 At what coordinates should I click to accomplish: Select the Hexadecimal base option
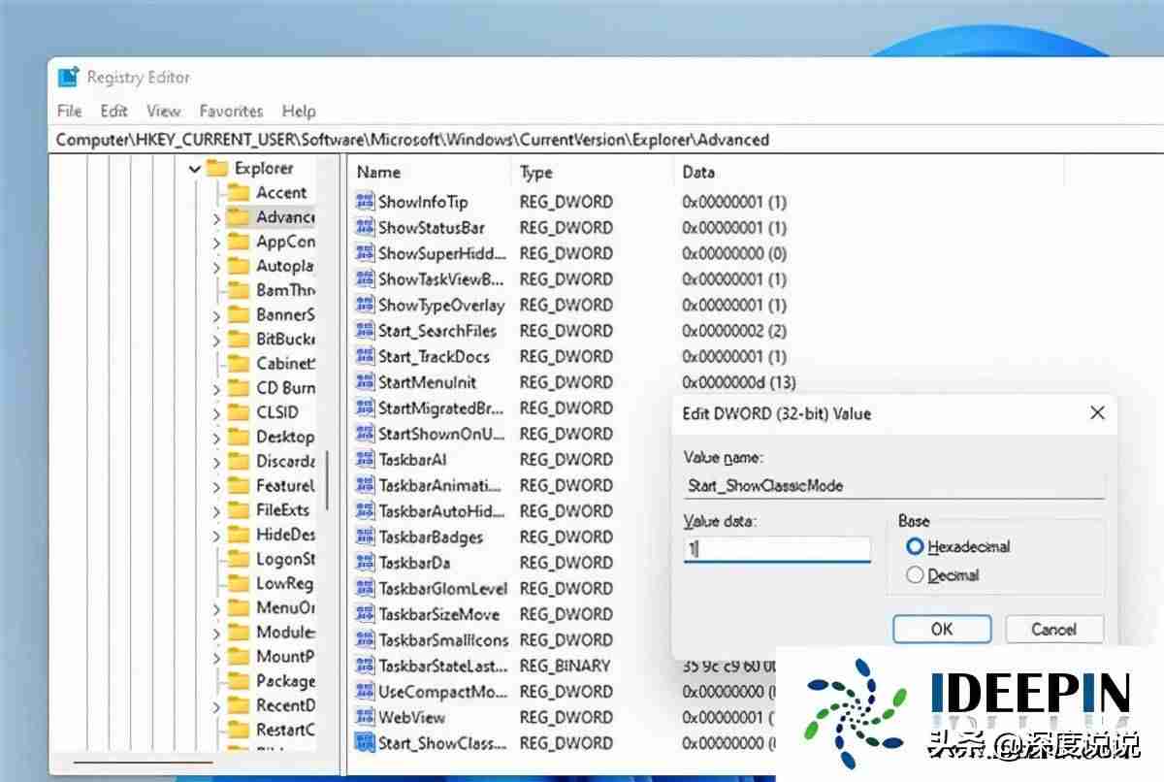pyautogui.click(x=957, y=546)
